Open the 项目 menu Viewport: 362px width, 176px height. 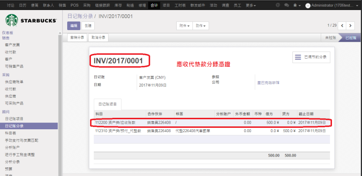pyautogui.click(x=166, y=5)
